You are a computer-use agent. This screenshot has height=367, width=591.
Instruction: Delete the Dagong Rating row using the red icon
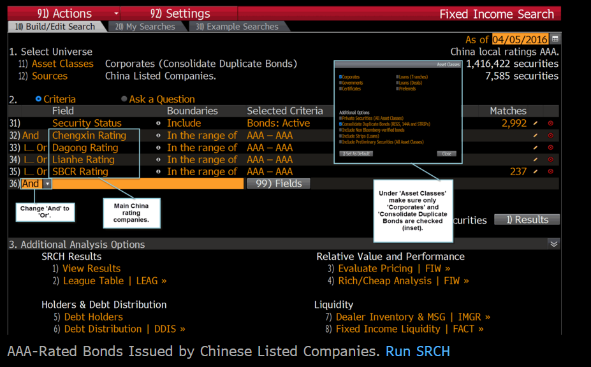pos(551,147)
